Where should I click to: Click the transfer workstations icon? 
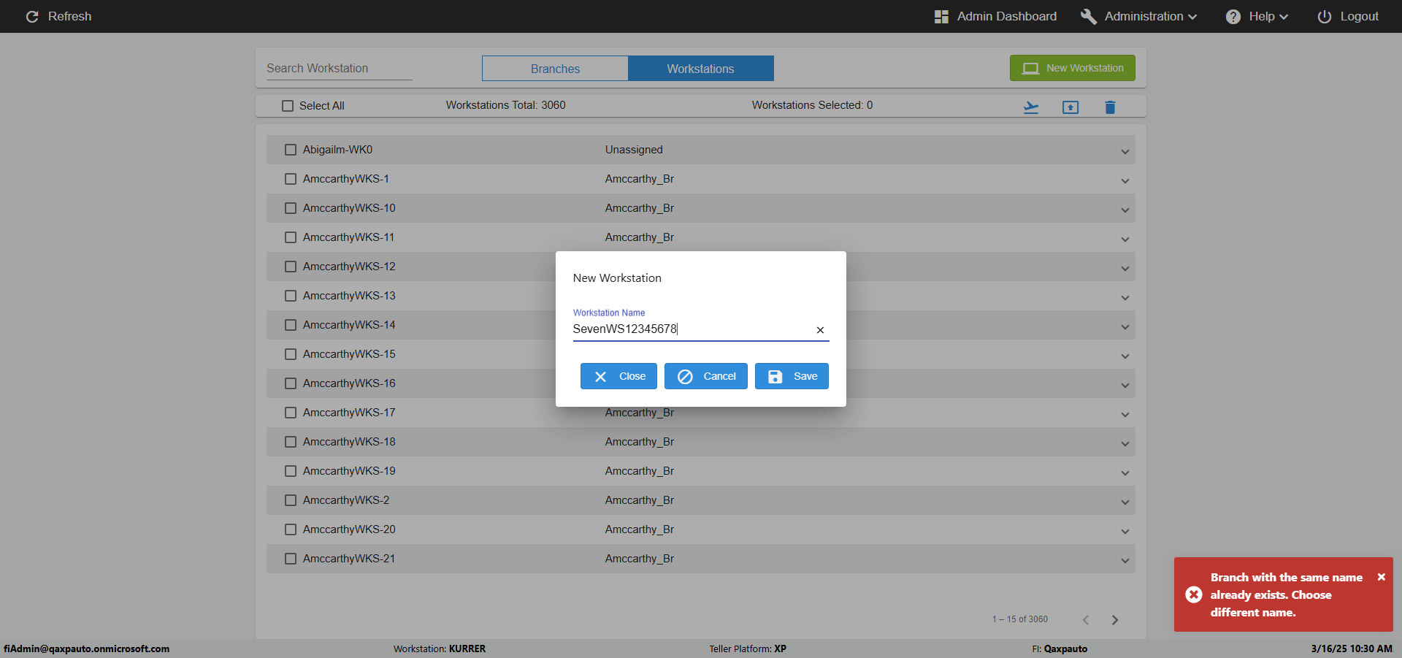[1031, 107]
